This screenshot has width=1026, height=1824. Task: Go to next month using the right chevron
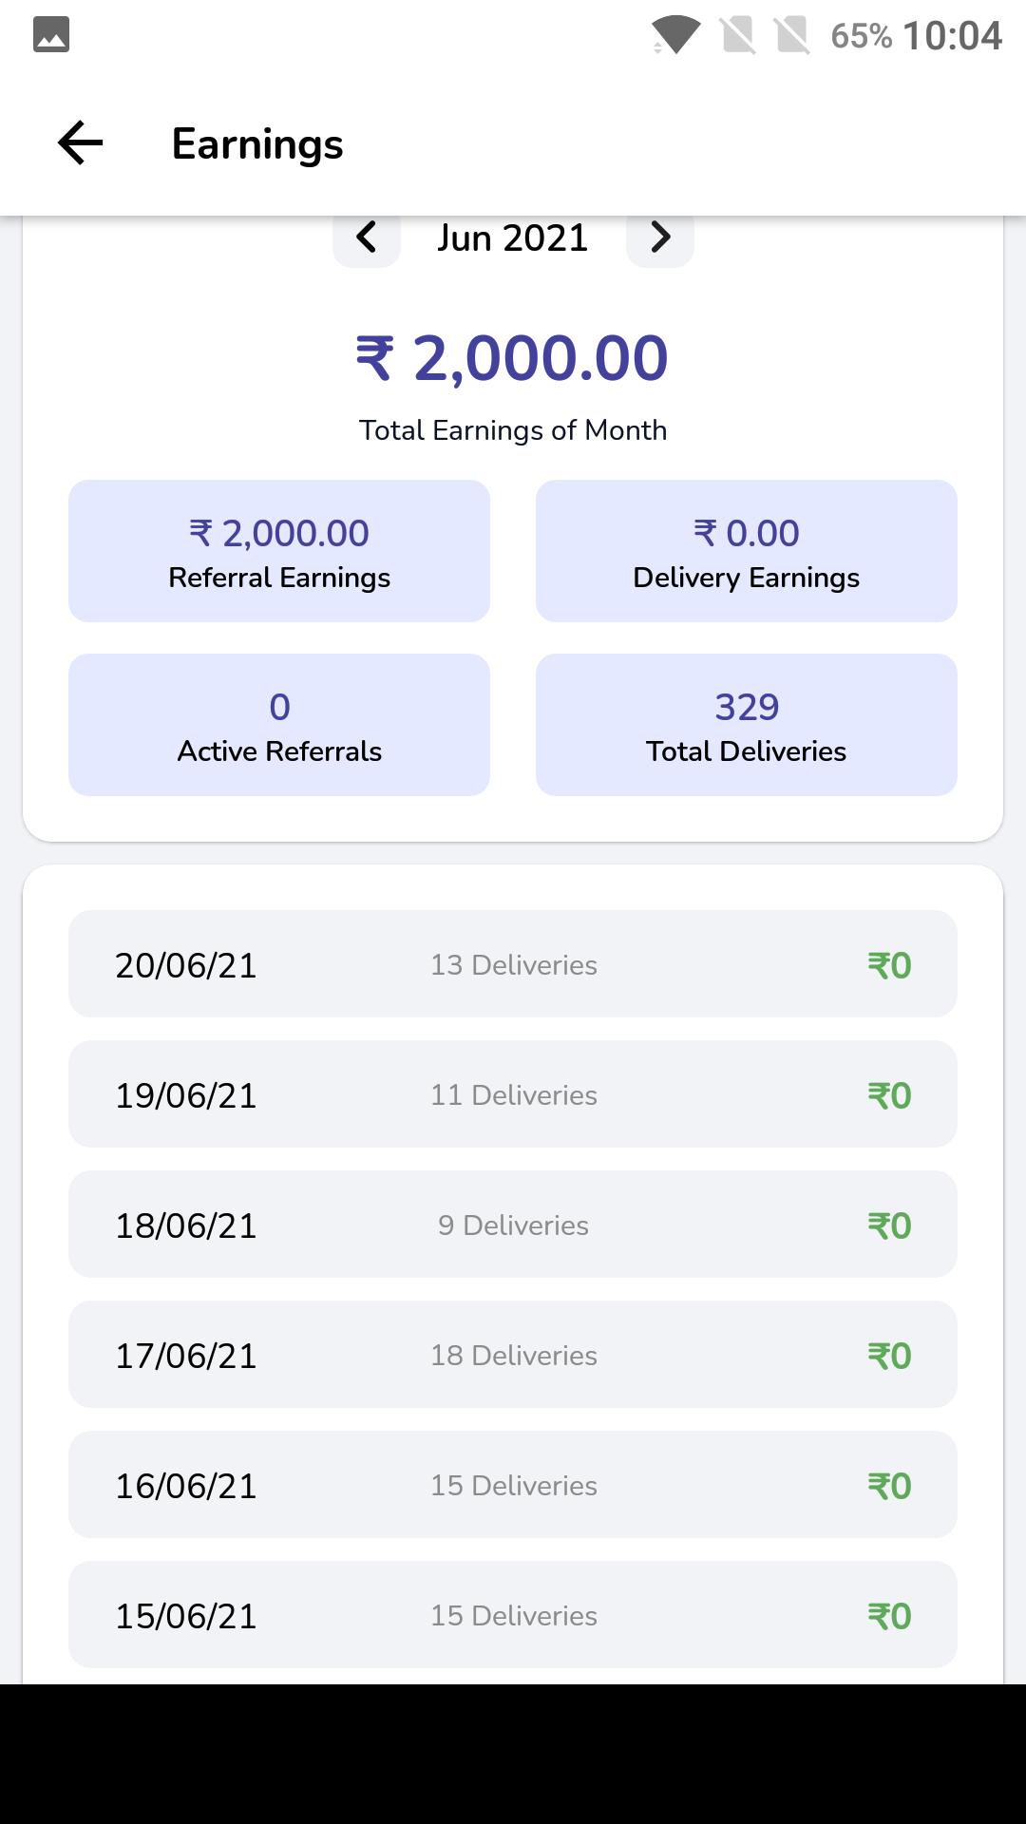pos(660,237)
